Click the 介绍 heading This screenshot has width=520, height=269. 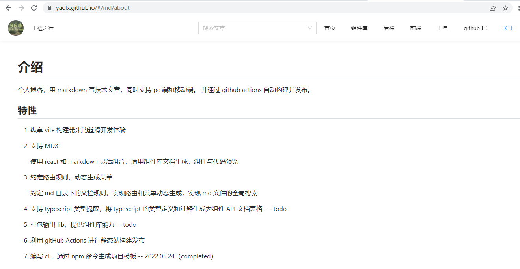[30, 67]
